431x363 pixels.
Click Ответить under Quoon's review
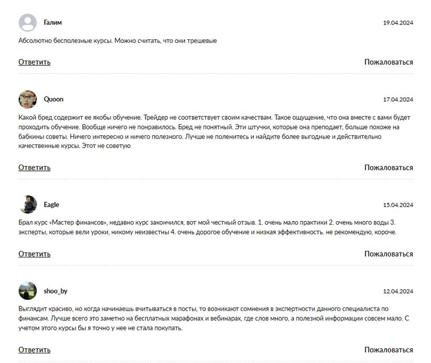35,168
